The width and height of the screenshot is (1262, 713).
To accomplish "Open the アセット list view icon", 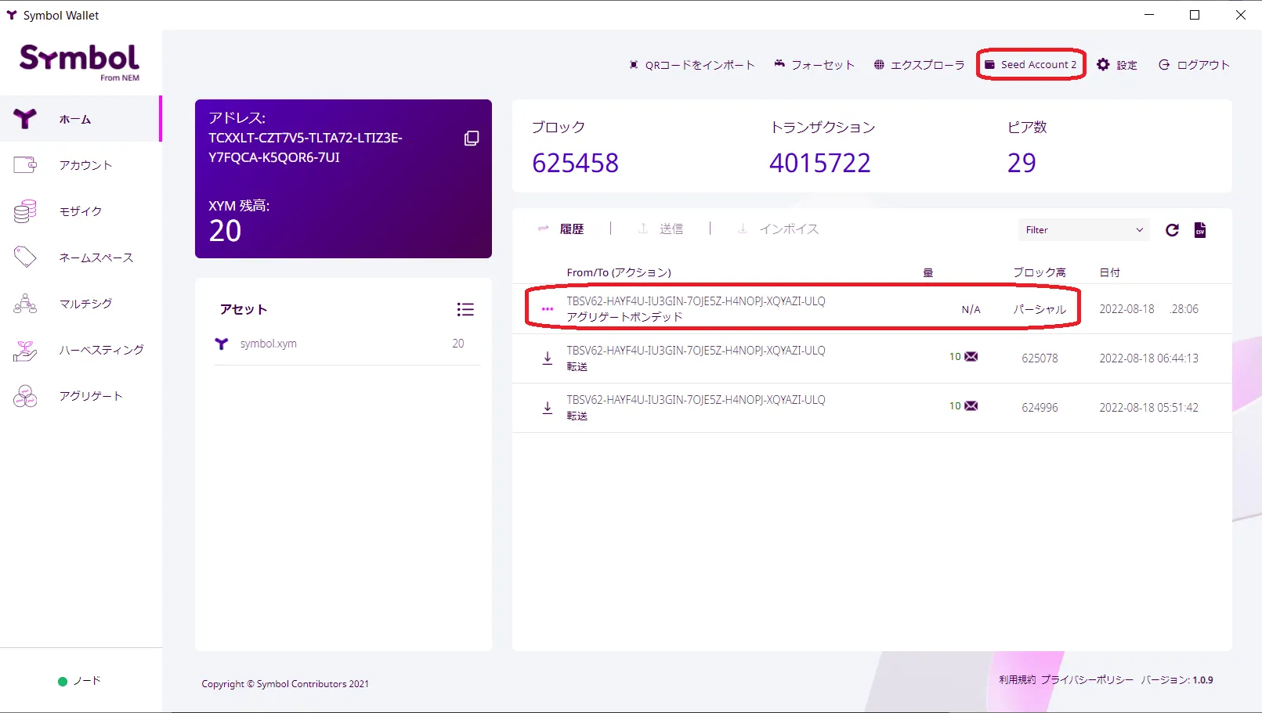I will (465, 309).
